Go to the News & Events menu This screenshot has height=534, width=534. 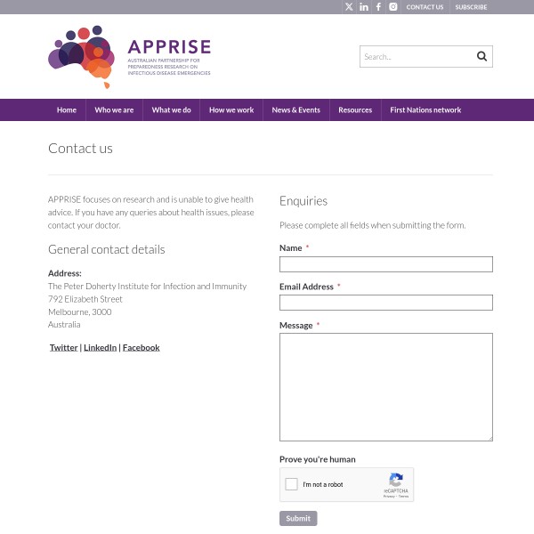click(x=295, y=110)
